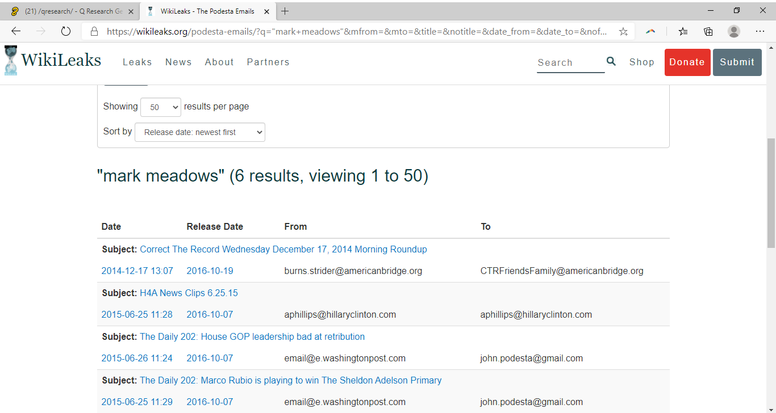
Task: Go to the WikiLeaks Shop
Action: pos(642,62)
